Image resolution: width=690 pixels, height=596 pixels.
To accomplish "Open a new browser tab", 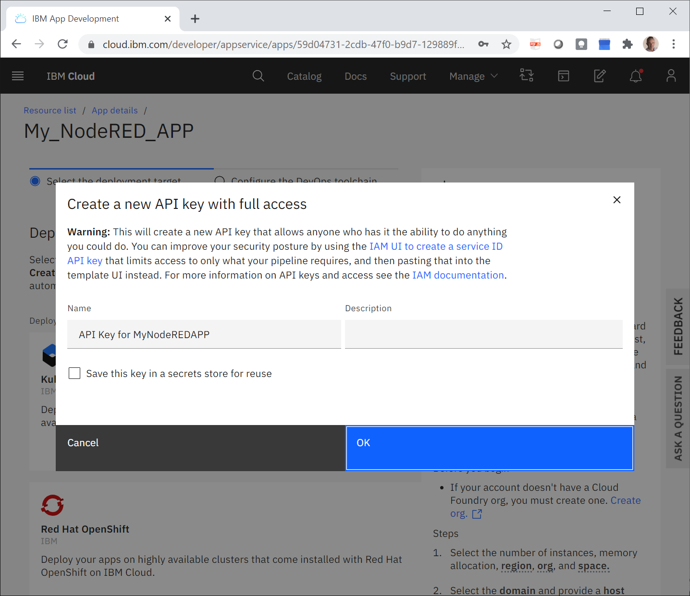I will (x=195, y=19).
